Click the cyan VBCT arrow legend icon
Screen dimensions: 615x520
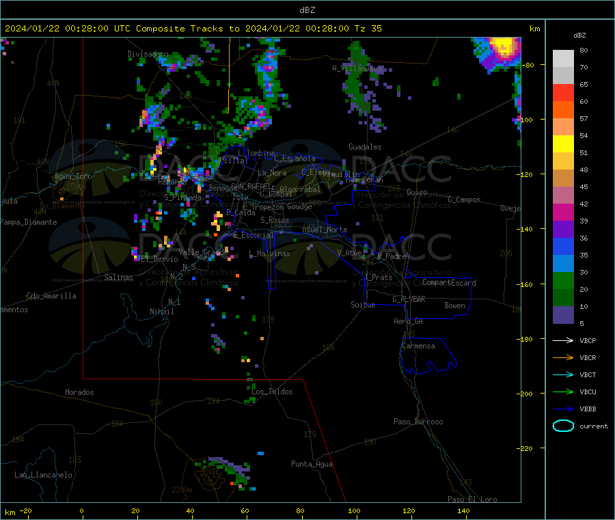click(563, 374)
